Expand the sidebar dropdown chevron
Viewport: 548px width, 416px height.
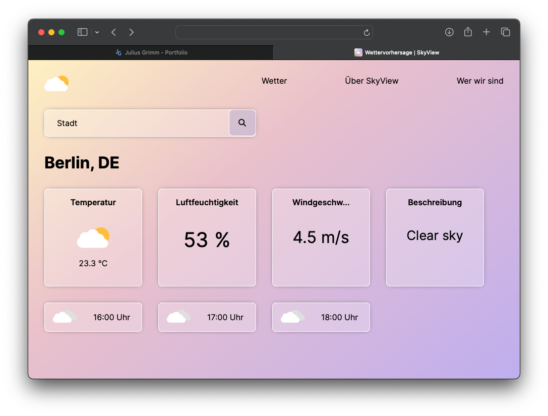point(97,32)
